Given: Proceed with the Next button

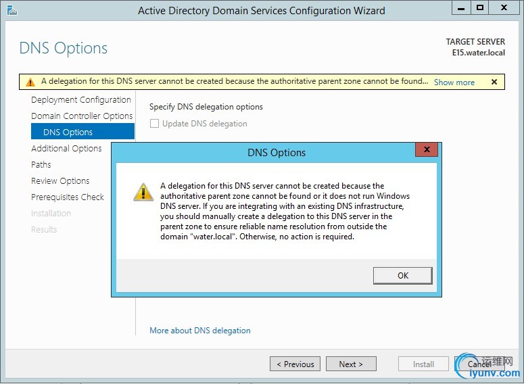Looking at the screenshot, I should tap(351, 364).
